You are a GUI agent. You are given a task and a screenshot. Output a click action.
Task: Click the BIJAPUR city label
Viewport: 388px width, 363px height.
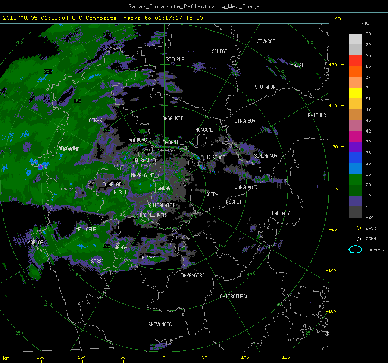point(175,60)
